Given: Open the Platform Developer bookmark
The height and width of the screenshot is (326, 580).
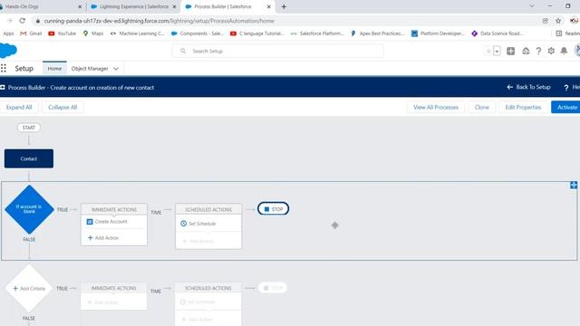Looking at the screenshot, I should 438,34.
